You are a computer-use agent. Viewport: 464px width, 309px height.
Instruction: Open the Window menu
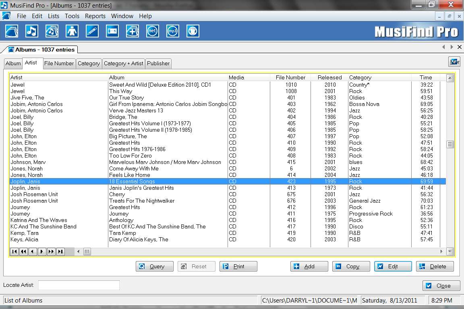pyautogui.click(x=122, y=16)
